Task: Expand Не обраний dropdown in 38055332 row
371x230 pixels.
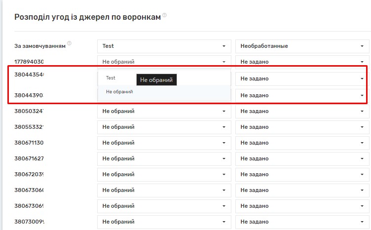Action: (164, 127)
